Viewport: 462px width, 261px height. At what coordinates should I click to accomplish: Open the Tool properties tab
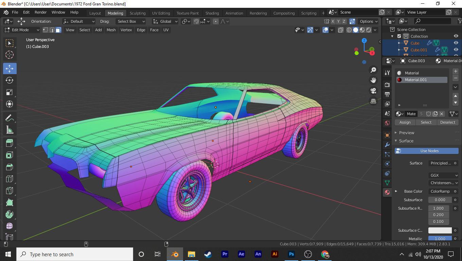point(387,73)
